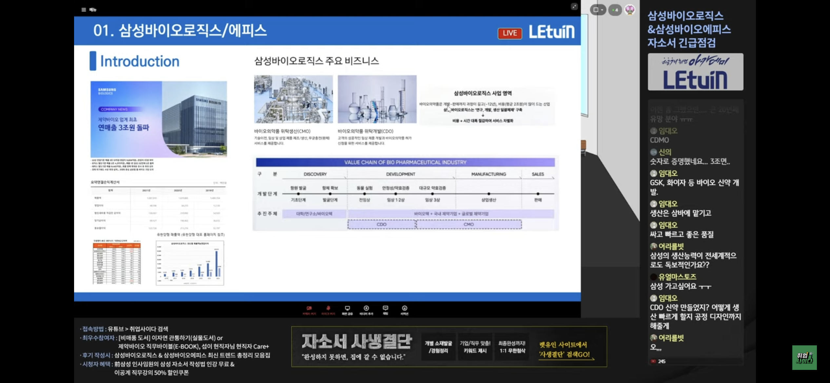Click the '시청자 혜택' info line
Viewport: 830px width, 383px height.
tap(157, 368)
